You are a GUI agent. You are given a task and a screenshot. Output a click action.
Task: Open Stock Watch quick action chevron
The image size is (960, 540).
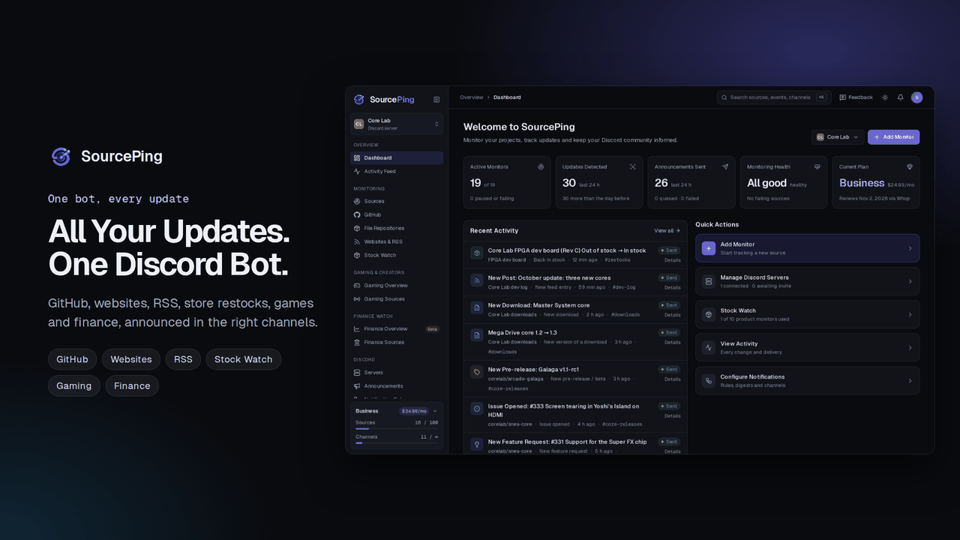tap(910, 315)
